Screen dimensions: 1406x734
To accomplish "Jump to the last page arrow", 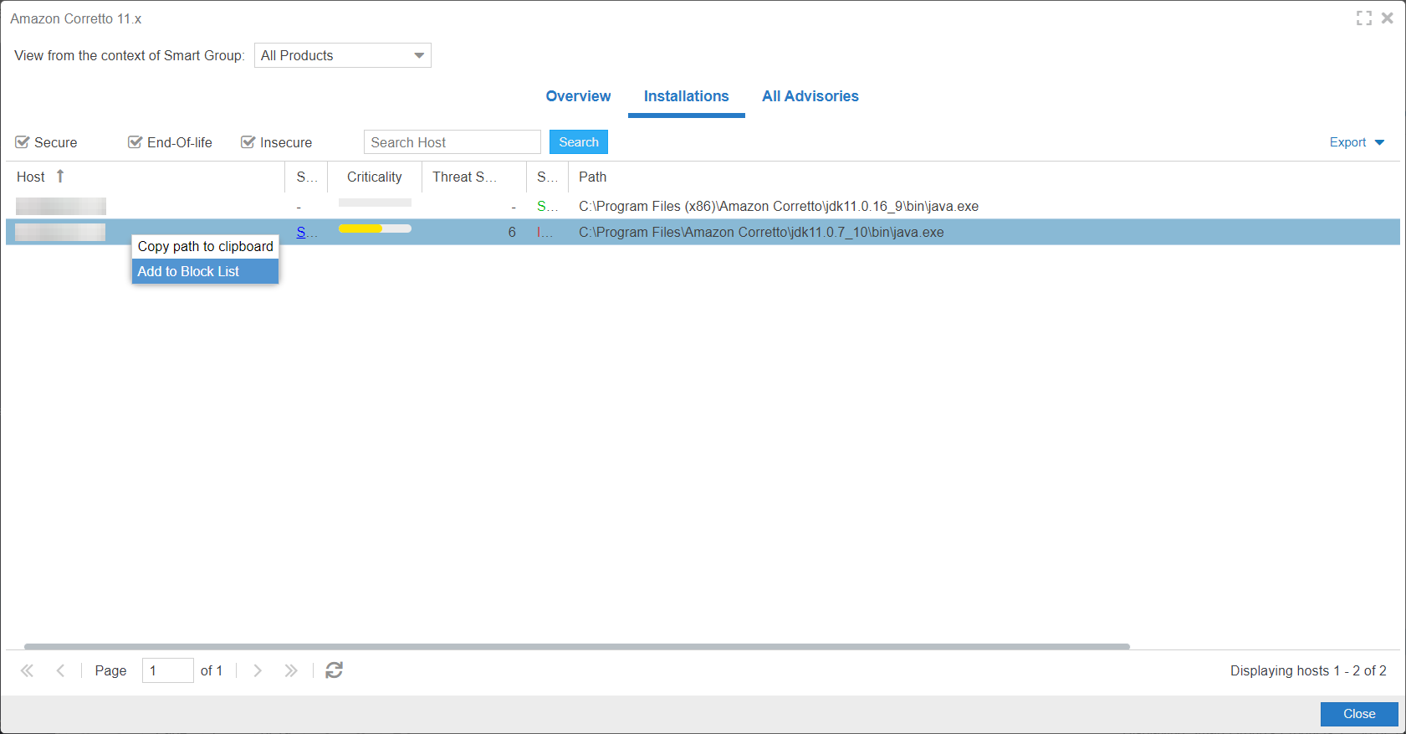I will click(290, 670).
